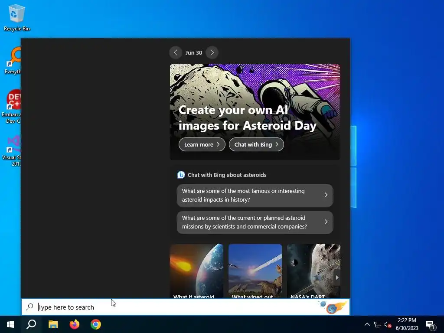The image size is (444, 333).
Task: Open File Explorer from the taskbar
Action: [x=53, y=324]
